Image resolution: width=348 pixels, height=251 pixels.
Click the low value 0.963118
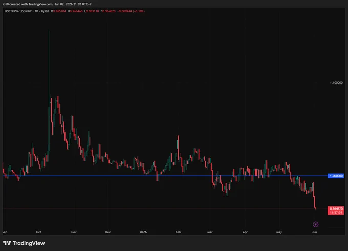click(x=93, y=11)
